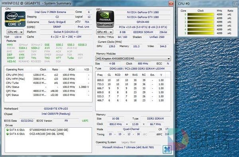This screenshot has width=239, height=157.
Task: Click the green 'UEFI' indicator
Action: (85, 121)
